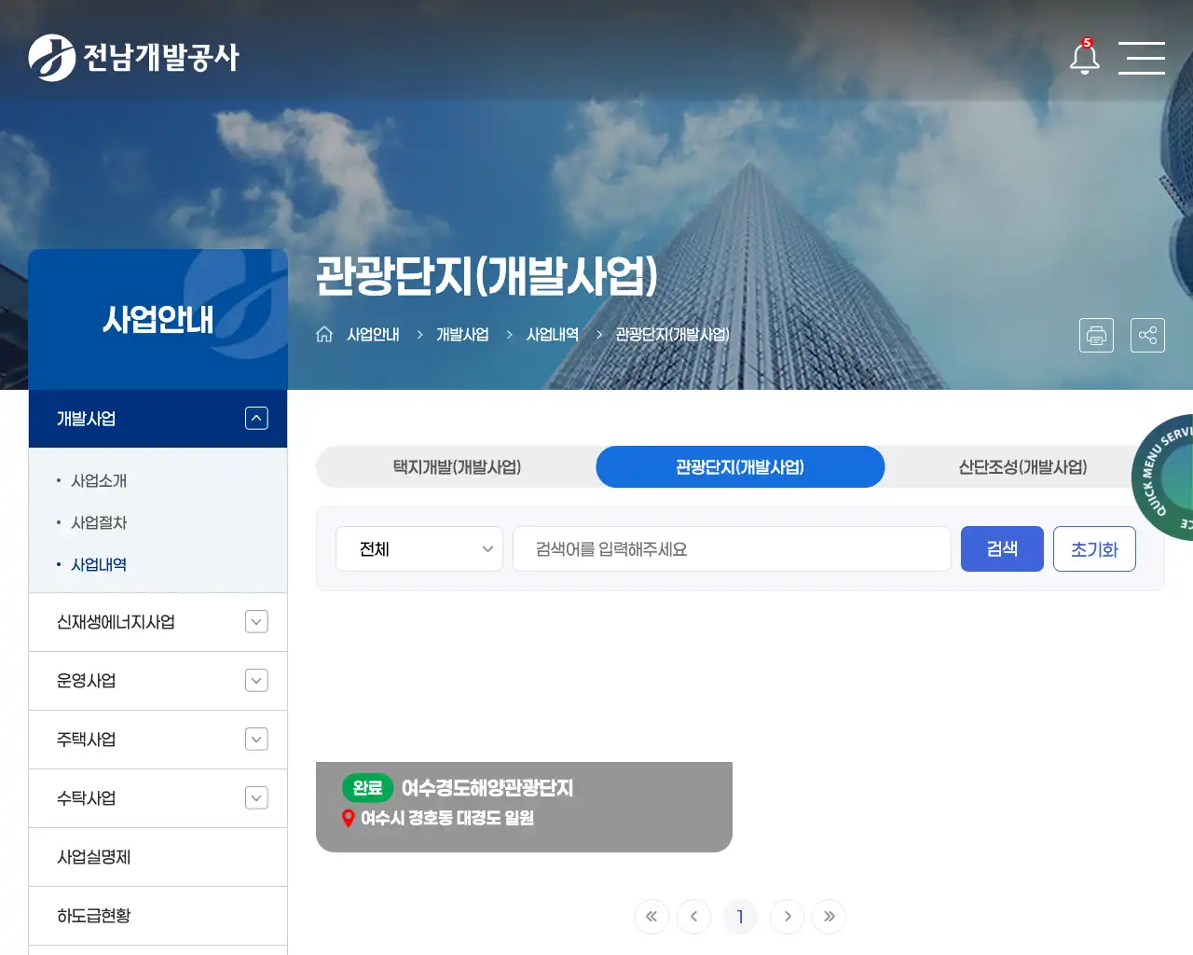The image size is (1193, 955).
Task: Expand the 신재생에너지사업 section
Action: [x=256, y=622]
